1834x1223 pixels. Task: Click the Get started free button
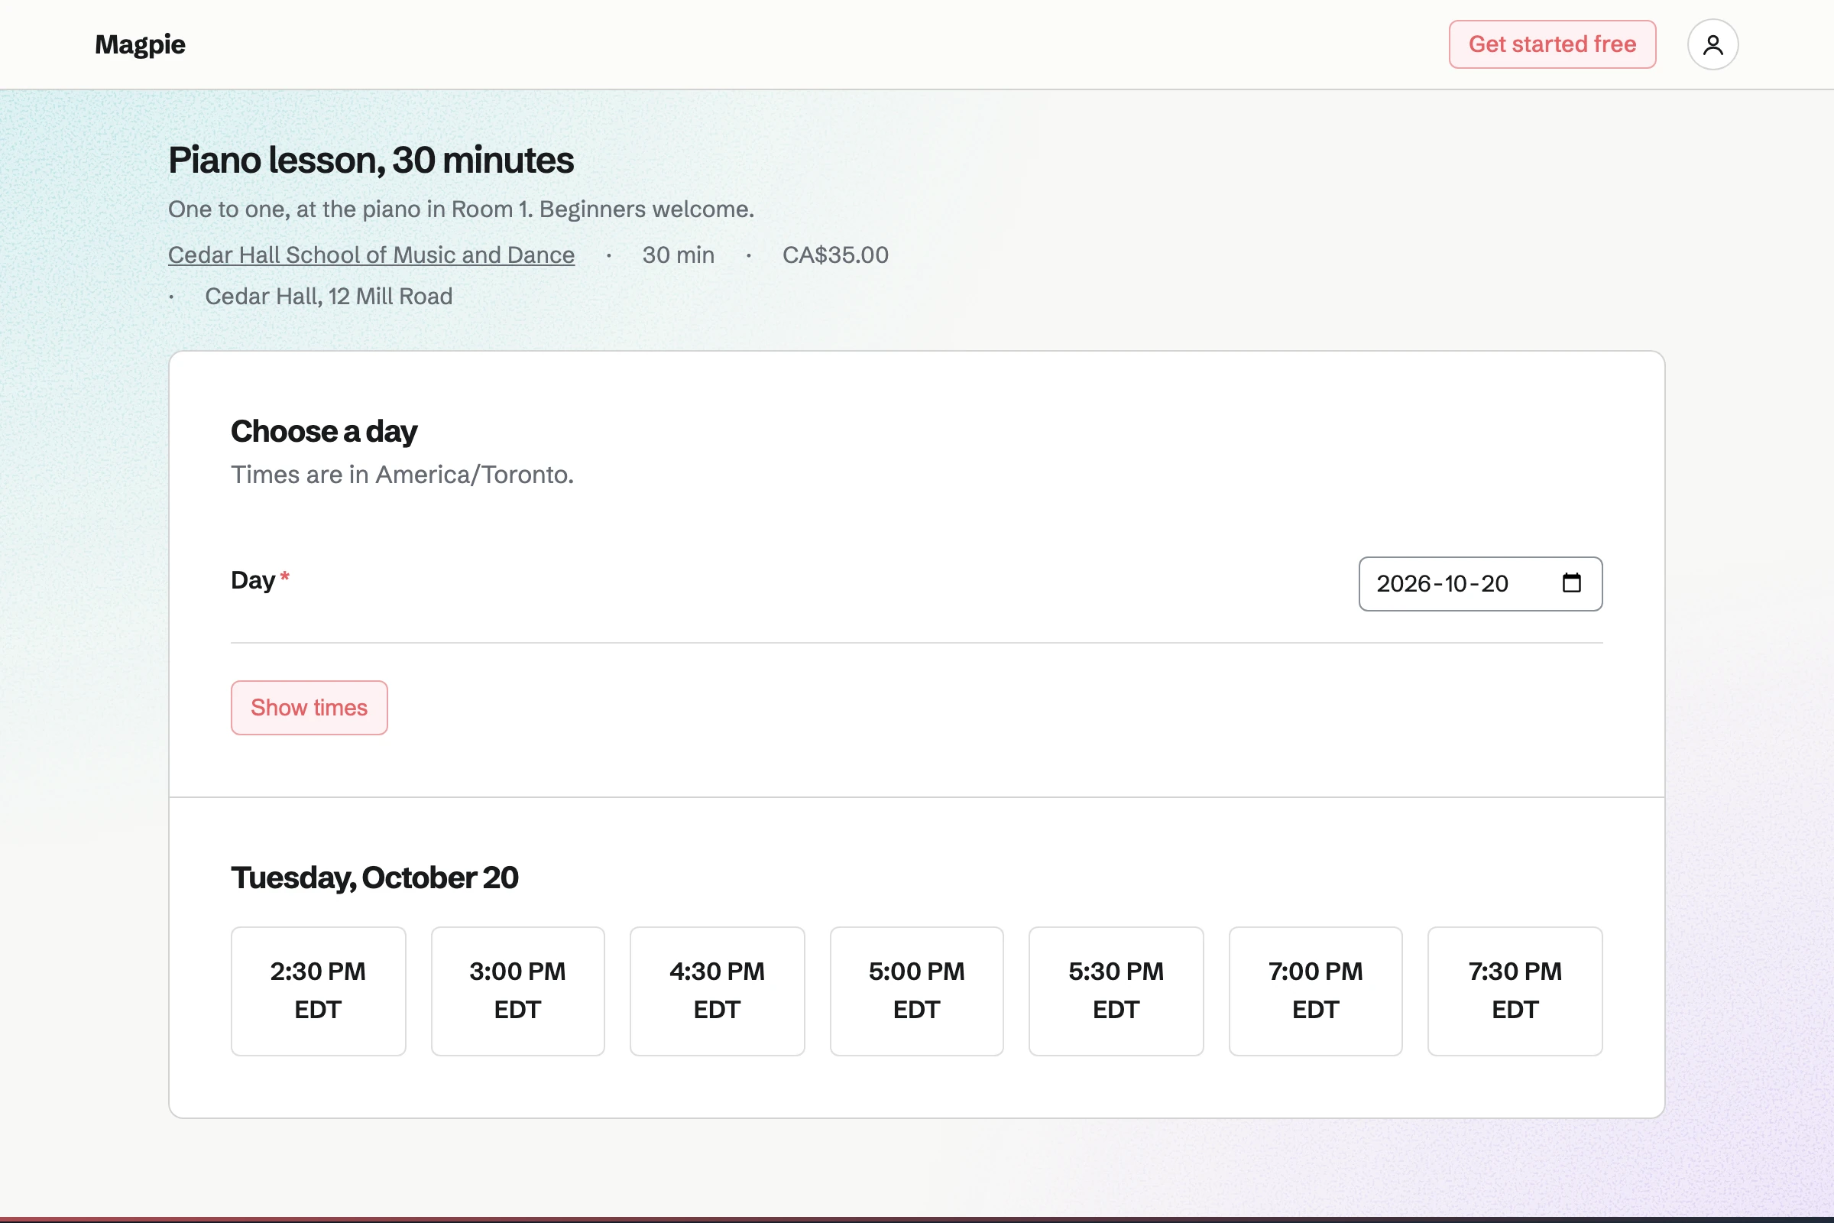pos(1552,44)
